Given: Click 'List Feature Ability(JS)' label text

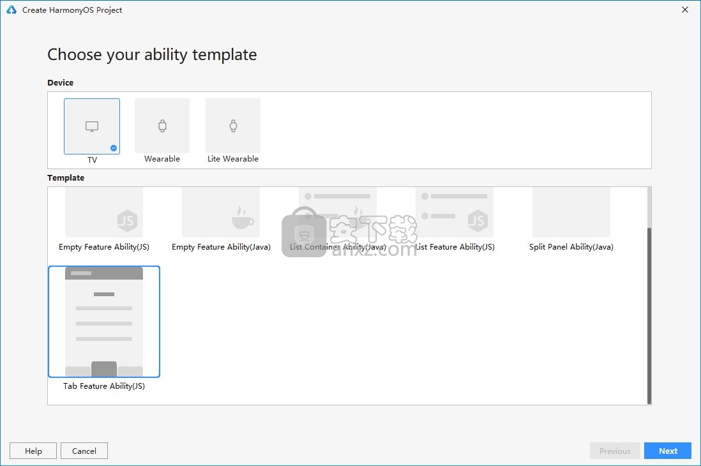Looking at the screenshot, I should tap(455, 247).
